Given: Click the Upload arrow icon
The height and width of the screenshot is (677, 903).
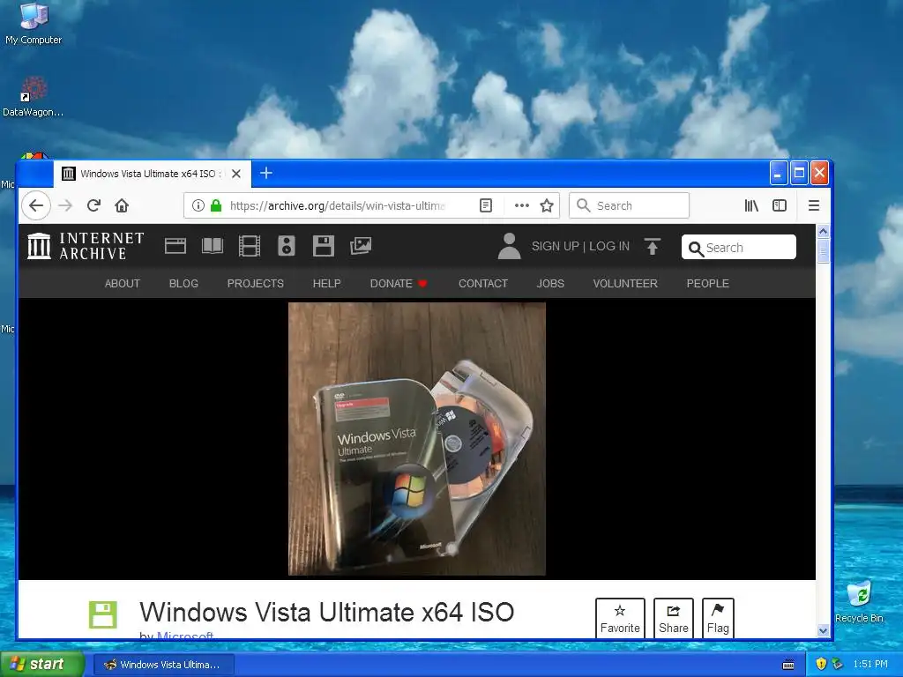Looking at the screenshot, I should pos(652,247).
